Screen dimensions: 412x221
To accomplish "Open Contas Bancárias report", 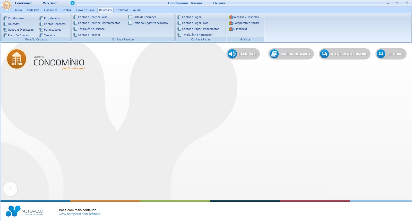I will tap(53, 24).
